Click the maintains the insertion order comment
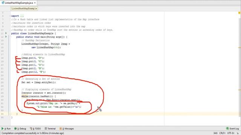The width and height of the screenshot is (241, 135). pos(31,23)
